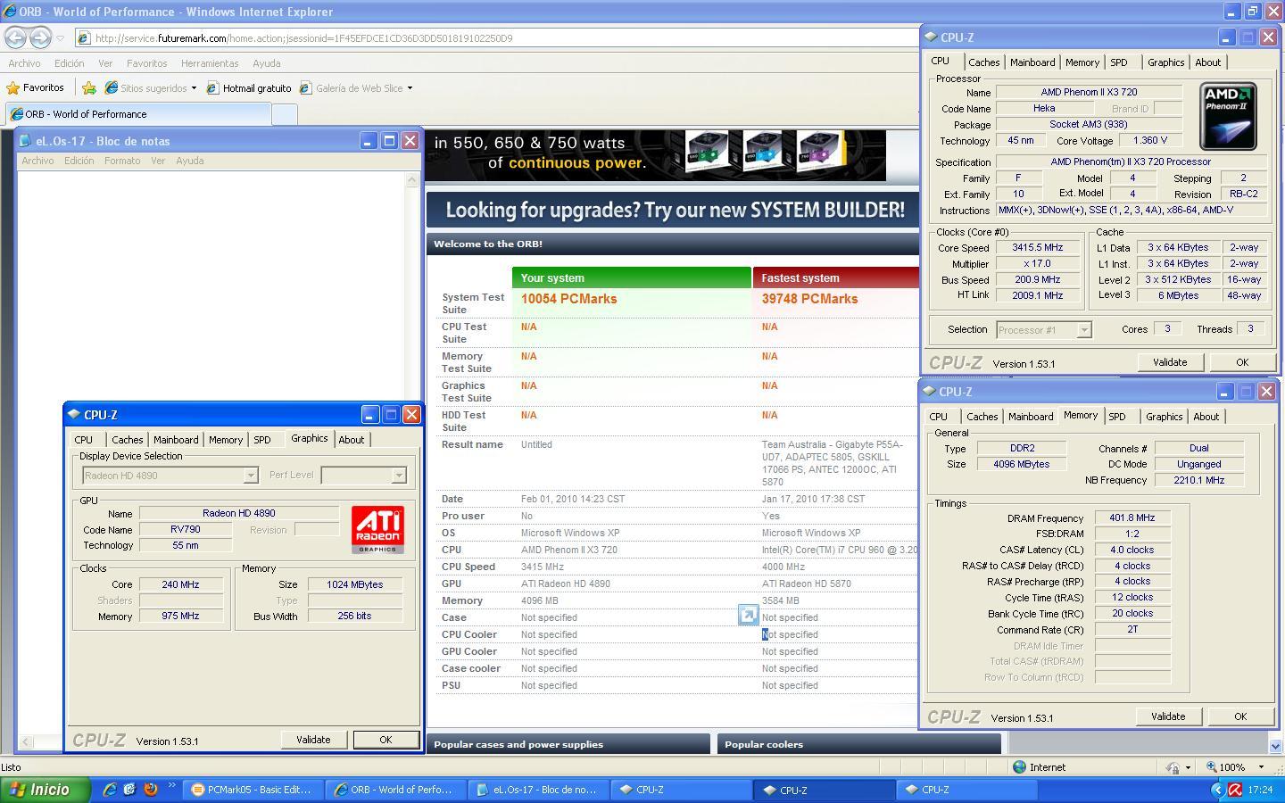Click the 10054 PCMarks score
Screen dimensions: 1285x803
(568, 299)
